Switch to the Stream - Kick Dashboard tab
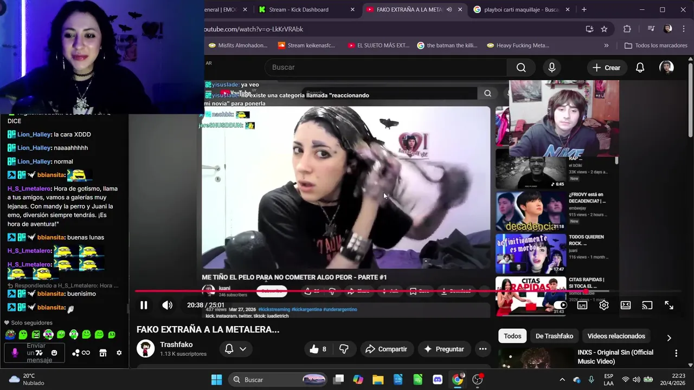Image resolution: width=694 pixels, height=390 pixels. point(306,9)
